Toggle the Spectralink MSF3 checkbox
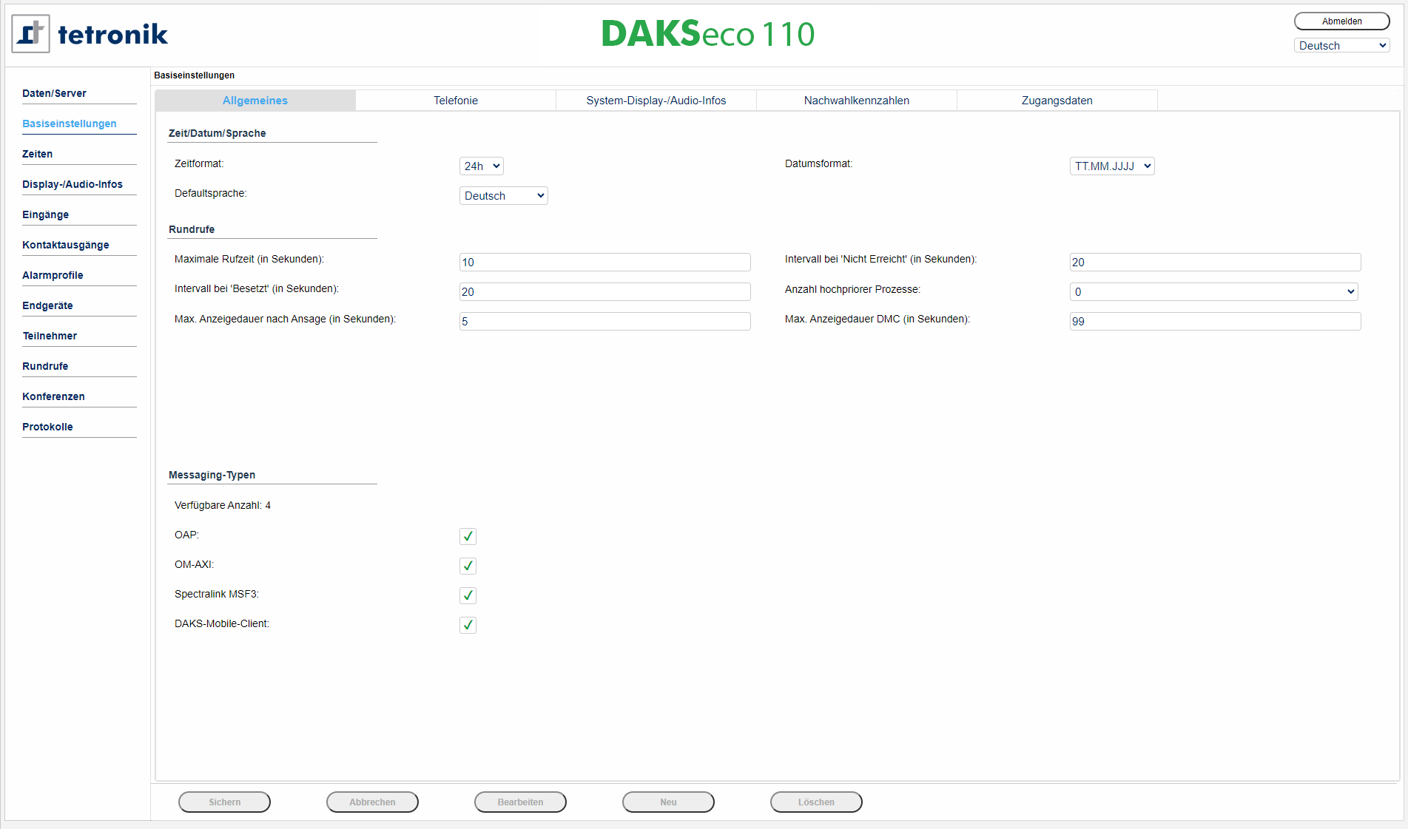This screenshot has width=1408, height=829. (x=468, y=595)
